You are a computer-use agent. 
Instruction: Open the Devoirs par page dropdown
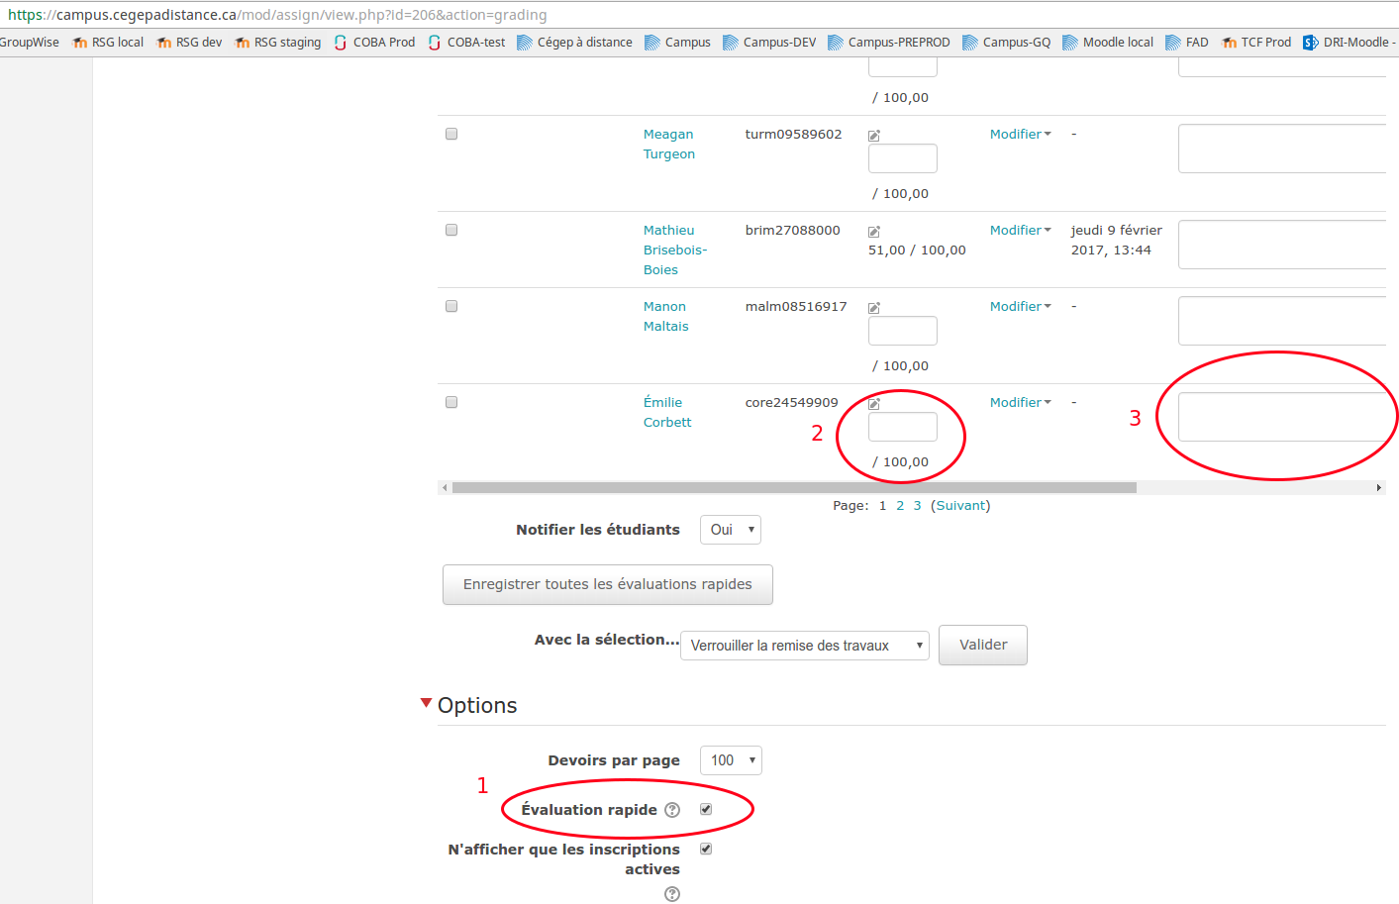(731, 760)
